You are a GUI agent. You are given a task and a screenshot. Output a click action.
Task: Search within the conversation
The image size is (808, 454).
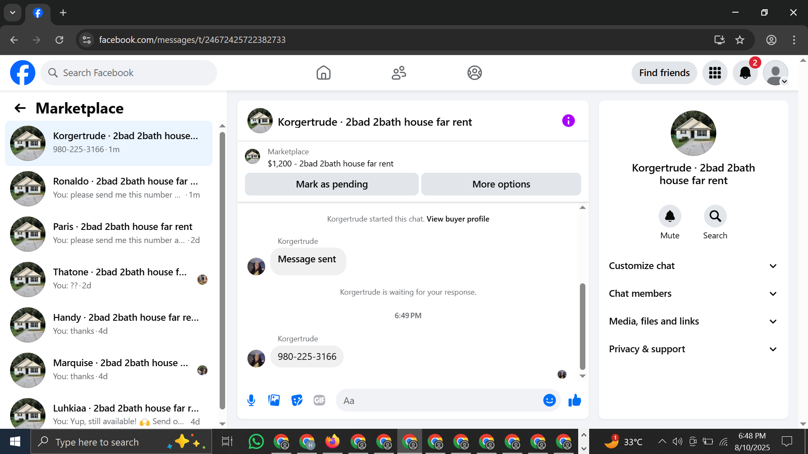[715, 216]
